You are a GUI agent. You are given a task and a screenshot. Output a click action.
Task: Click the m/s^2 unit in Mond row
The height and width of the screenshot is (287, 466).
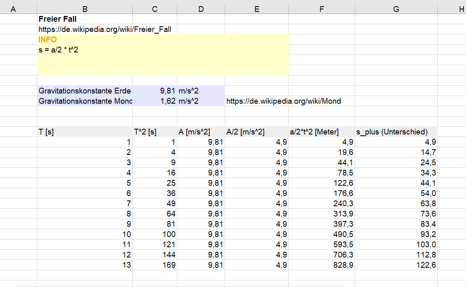point(201,101)
